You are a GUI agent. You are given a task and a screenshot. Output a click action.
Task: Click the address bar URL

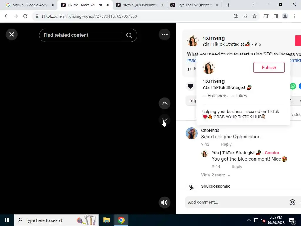89,16
